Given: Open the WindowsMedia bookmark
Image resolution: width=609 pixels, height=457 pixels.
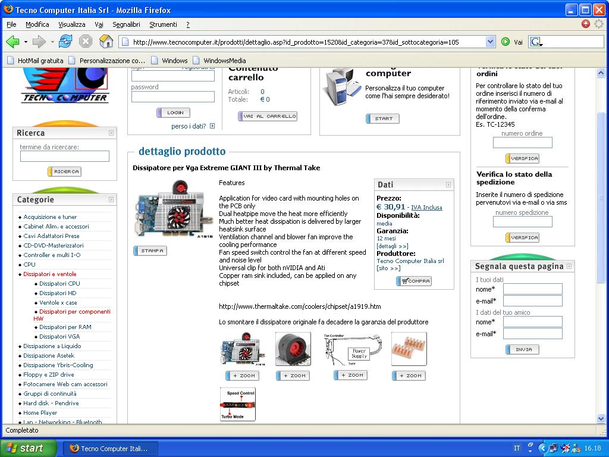Looking at the screenshot, I should [x=219, y=61].
